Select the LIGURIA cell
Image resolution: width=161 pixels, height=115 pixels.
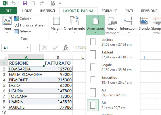point(26,91)
